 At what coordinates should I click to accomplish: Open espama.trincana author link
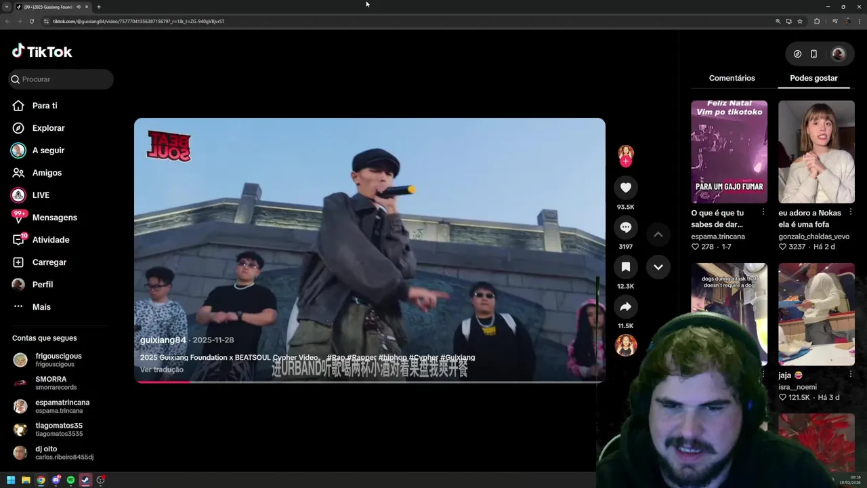(718, 237)
